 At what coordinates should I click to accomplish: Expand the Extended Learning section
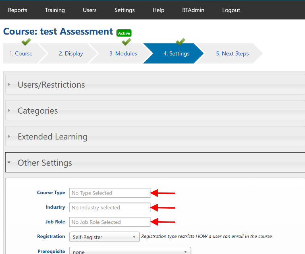tap(155, 136)
